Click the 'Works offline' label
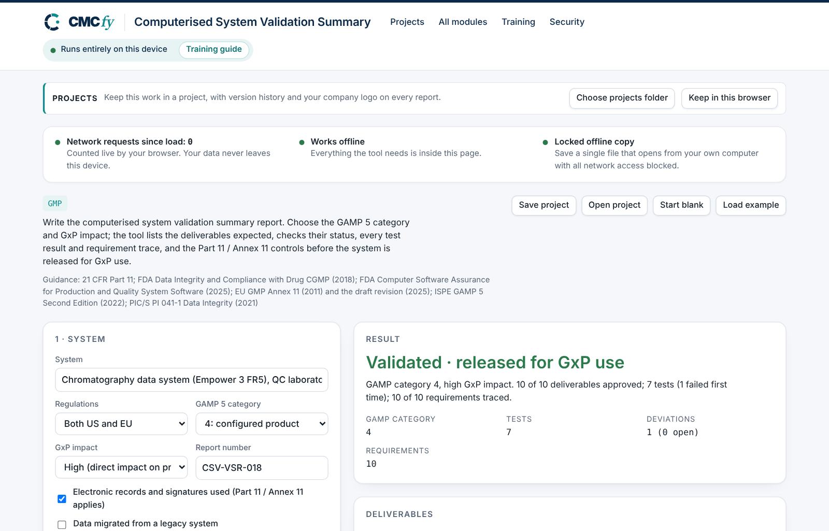Screen dimensions: 829x531 tap(337, 141)
